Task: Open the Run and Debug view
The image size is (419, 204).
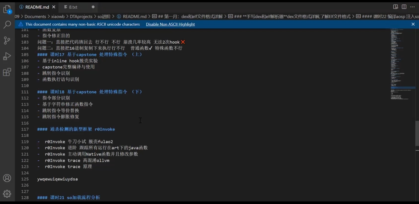Action: [x=7, y=56]
